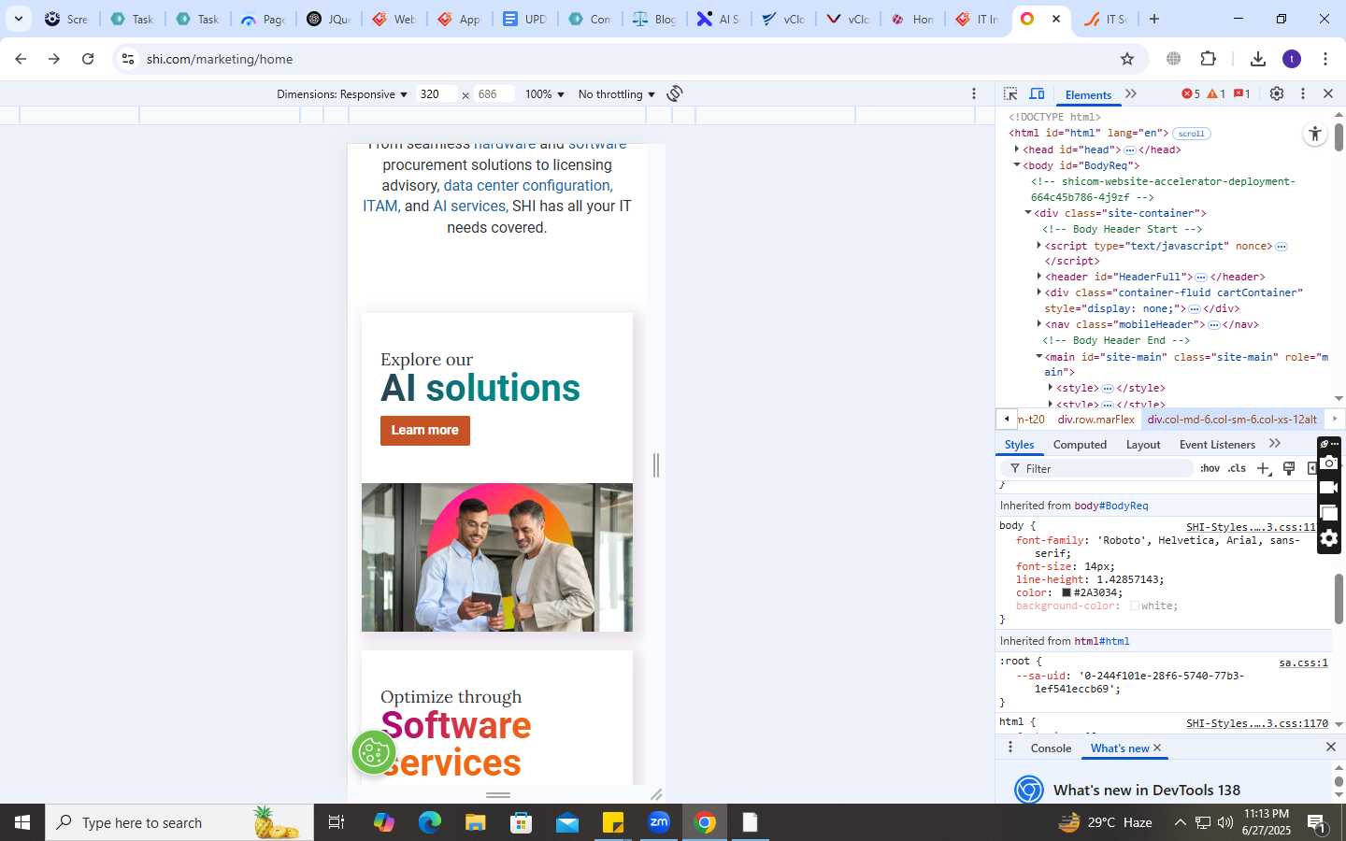Close the DevTools panel
This screenshot has height=841, width=1346.
coord(1328,93)
